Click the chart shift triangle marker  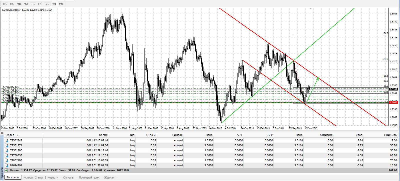click(311, 8)
